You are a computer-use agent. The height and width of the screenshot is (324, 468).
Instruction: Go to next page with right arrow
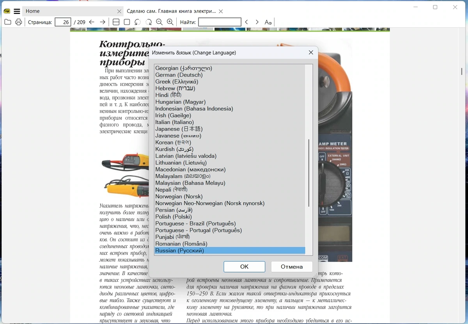103,22
